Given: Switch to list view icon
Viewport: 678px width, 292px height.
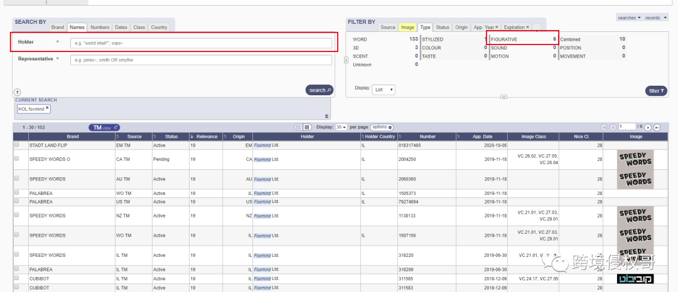Looking at the screenshot, I should pyautogui.click(x=299, y=127).
